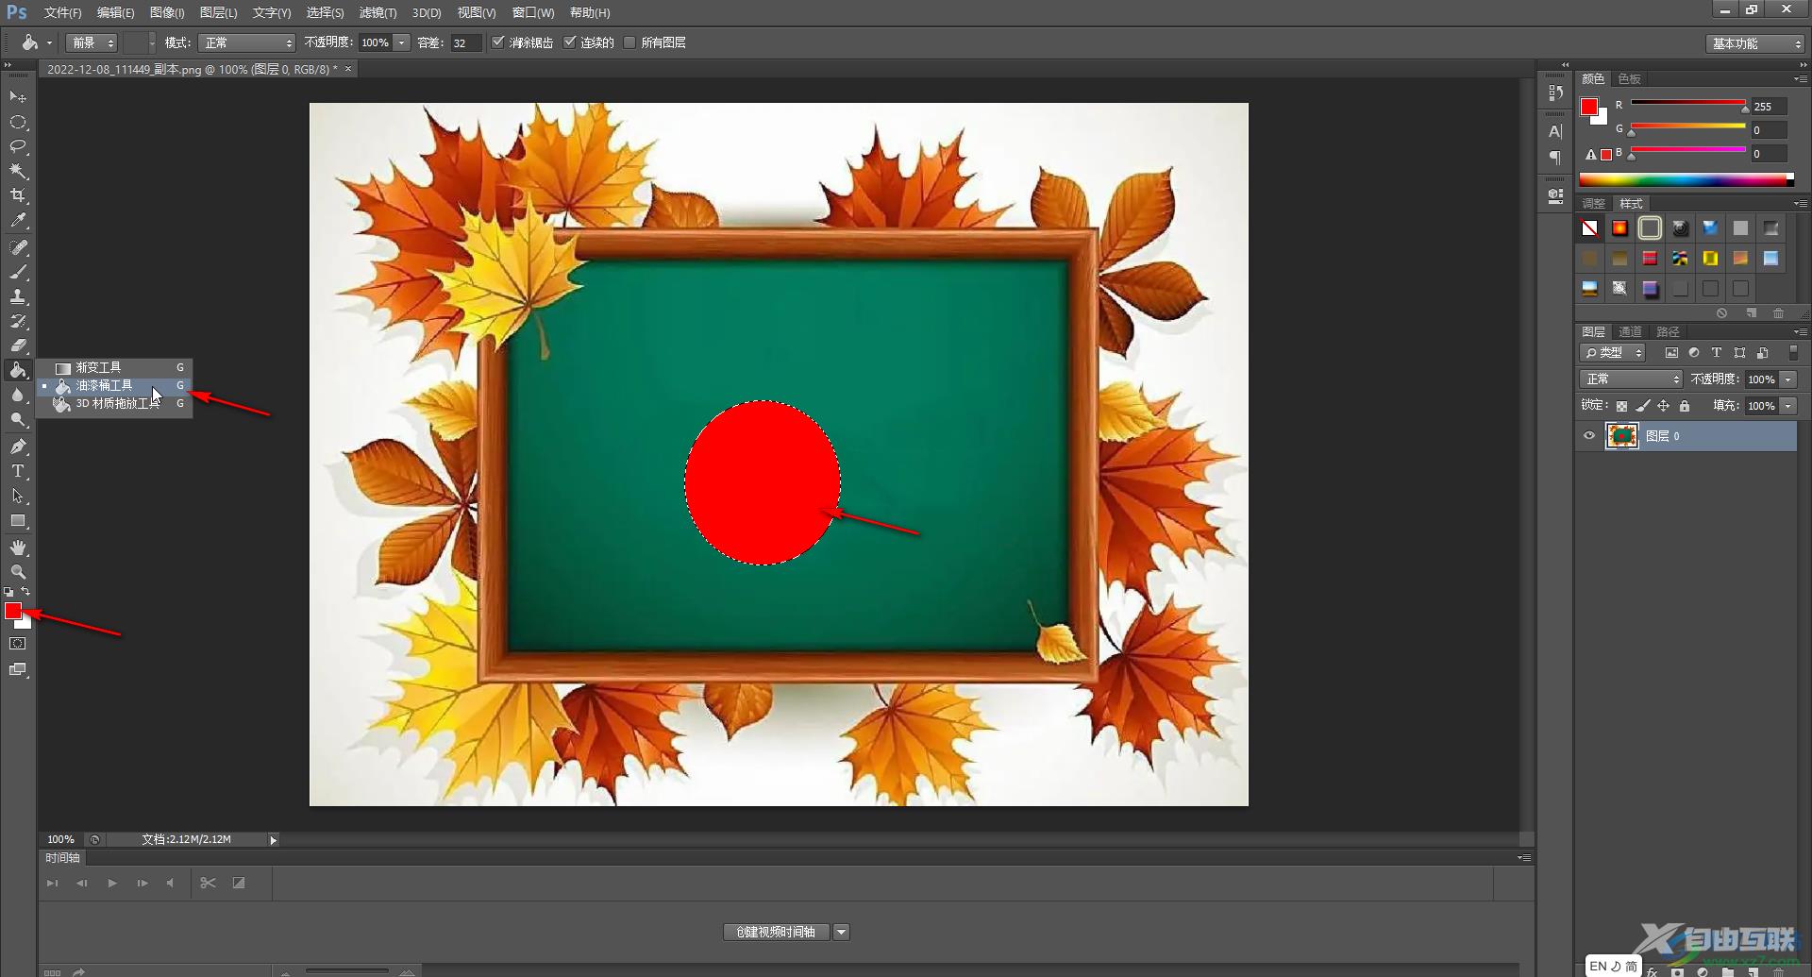Toggle lock position

[x=1664, y=406]
